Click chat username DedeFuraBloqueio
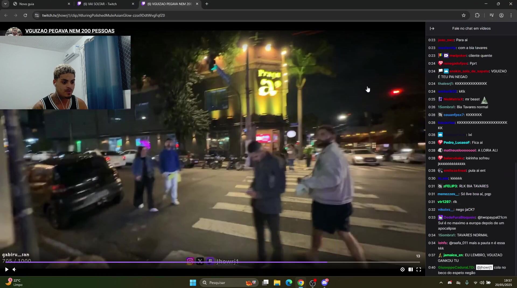 460,217
